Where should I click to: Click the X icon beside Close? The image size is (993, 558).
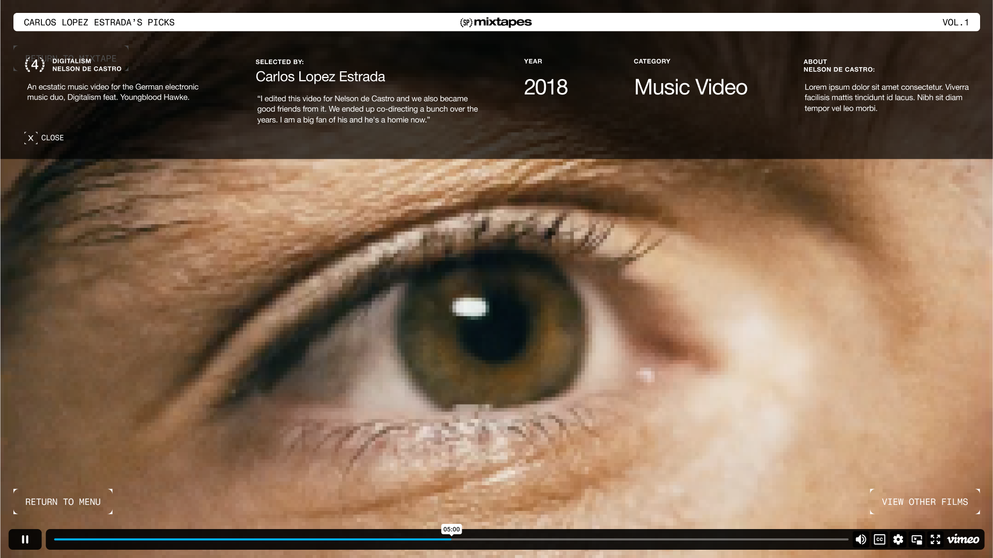30,138
